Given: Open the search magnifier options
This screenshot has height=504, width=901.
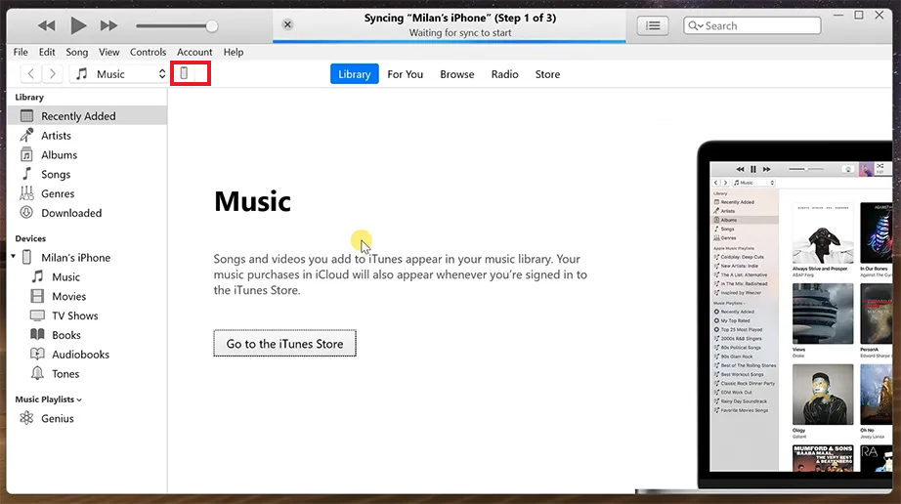Looking at the screenshot, I should (695, 25).
